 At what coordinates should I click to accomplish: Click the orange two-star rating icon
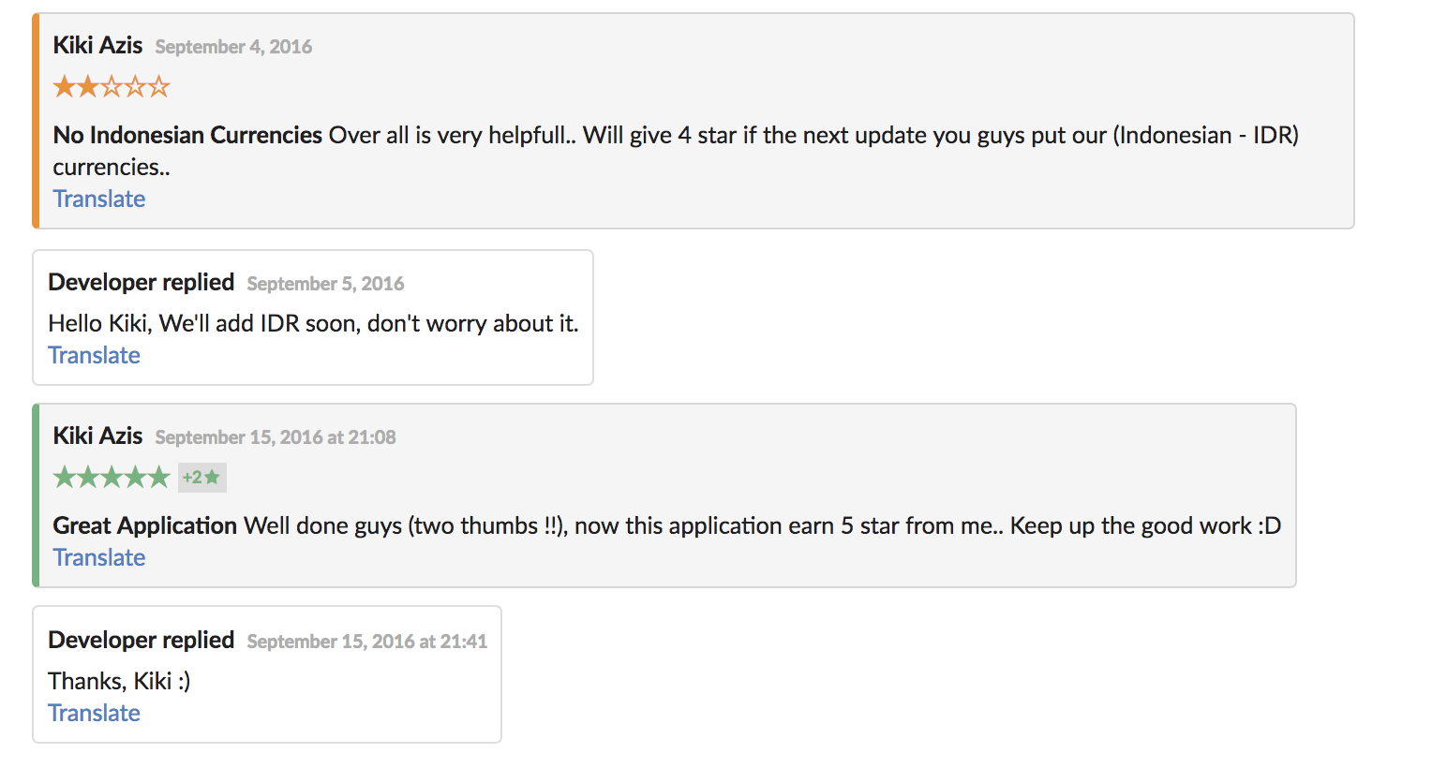(x=112, y=87)
